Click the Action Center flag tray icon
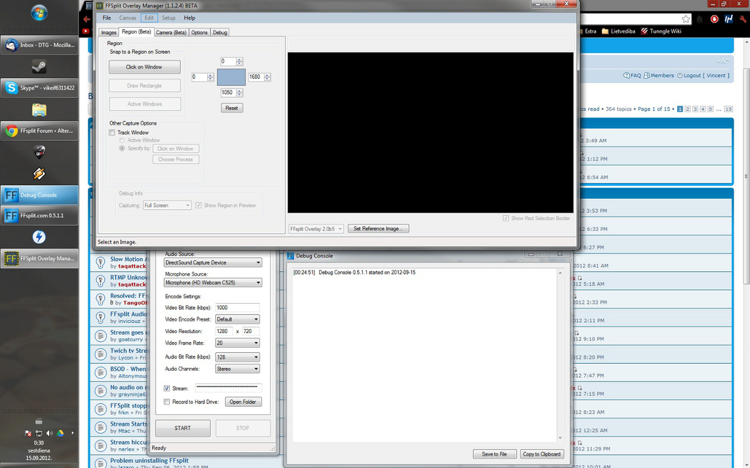 (x=28, y=433)
